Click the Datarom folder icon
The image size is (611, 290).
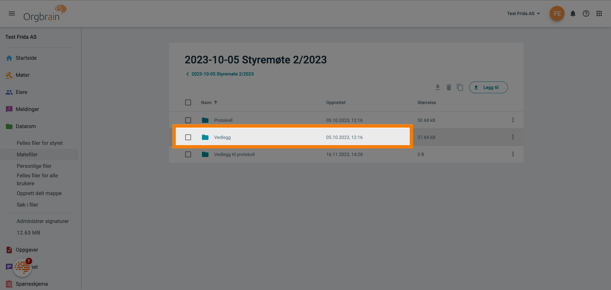coord(9,126)
